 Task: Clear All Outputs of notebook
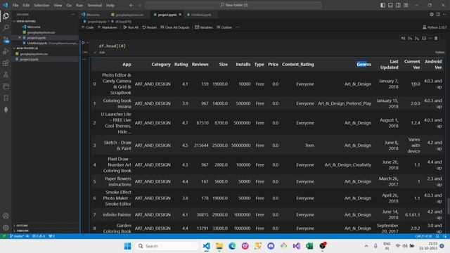[175, 27]
